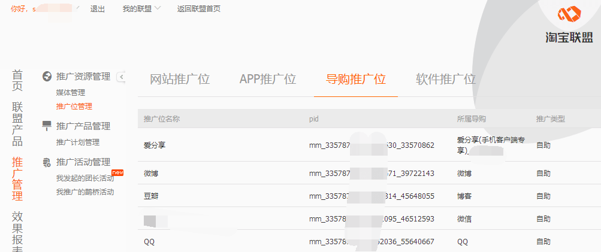Open 媒体管理 in the sidebar
Screen dimensions: 601x252
point(71,93)
